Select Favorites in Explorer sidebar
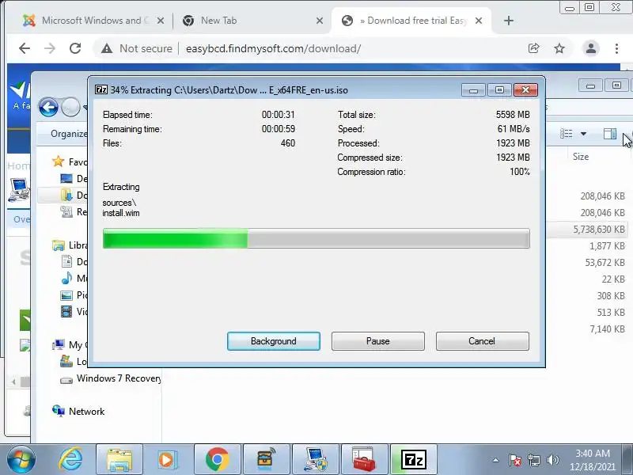Viewport: 633px width, 475px height. (70, 161)
